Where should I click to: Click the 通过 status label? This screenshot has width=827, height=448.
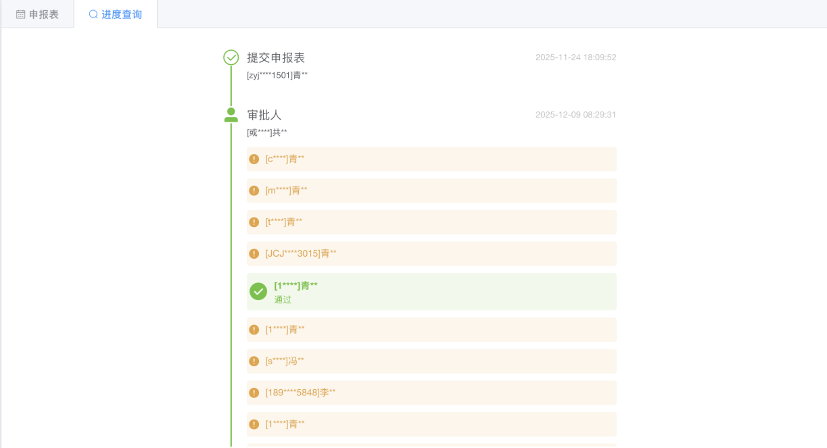tap(283, 299)
